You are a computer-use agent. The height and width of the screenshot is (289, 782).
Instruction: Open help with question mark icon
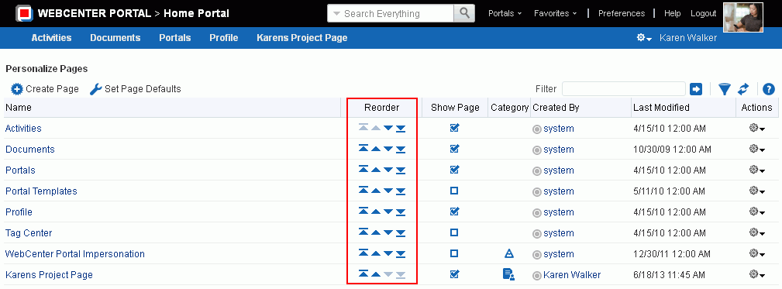coord(769,89)
